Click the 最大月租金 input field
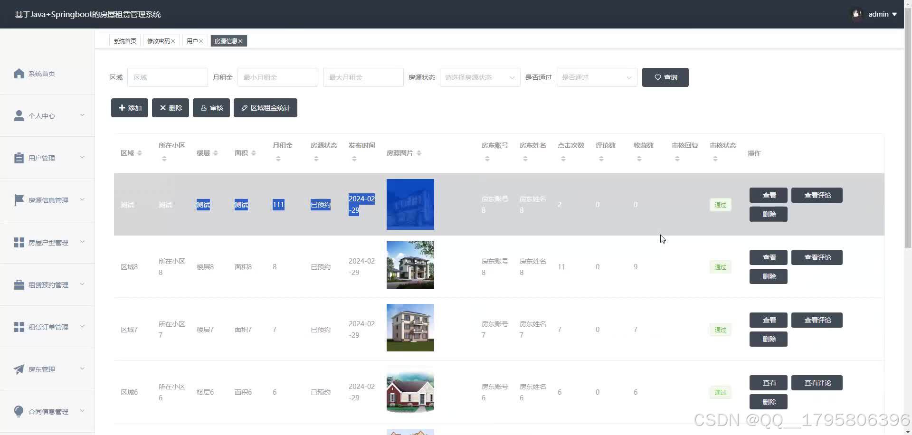Image resolution: width=912 pixels, height=435 pixels. [x=363, y=77]
